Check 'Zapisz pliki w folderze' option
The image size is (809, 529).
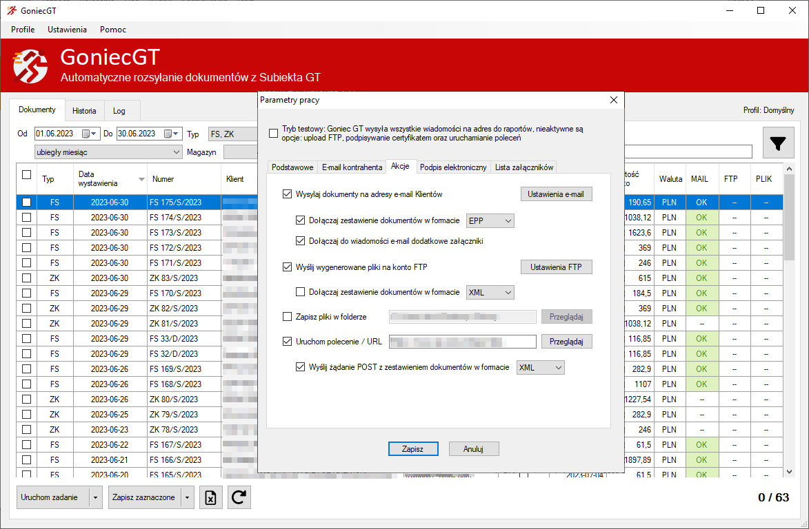(288, 317)
